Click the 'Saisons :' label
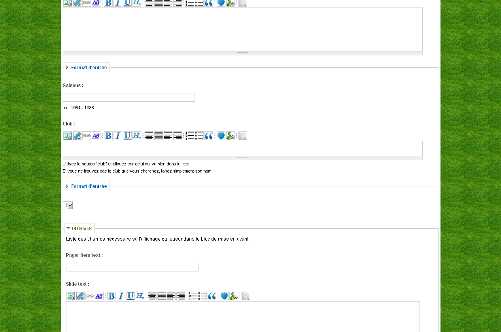The height and width of the screenshot is (332, 501). (73, 85)
